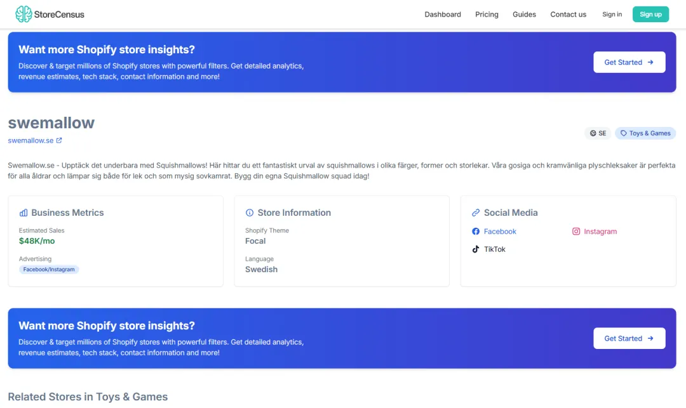686x408 pixels.
Task: Click Get Started in the top banner
Action: 629,62
